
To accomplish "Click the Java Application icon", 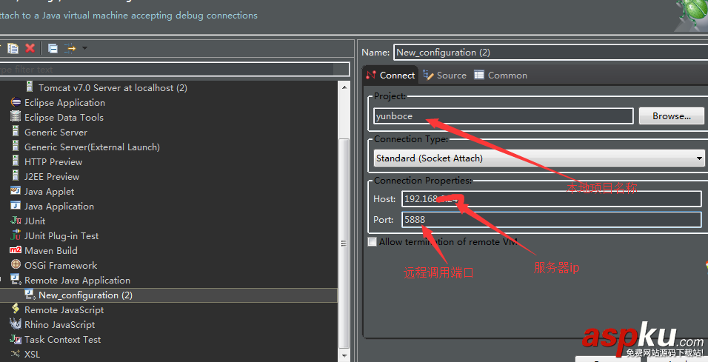I will coord(16,206).
